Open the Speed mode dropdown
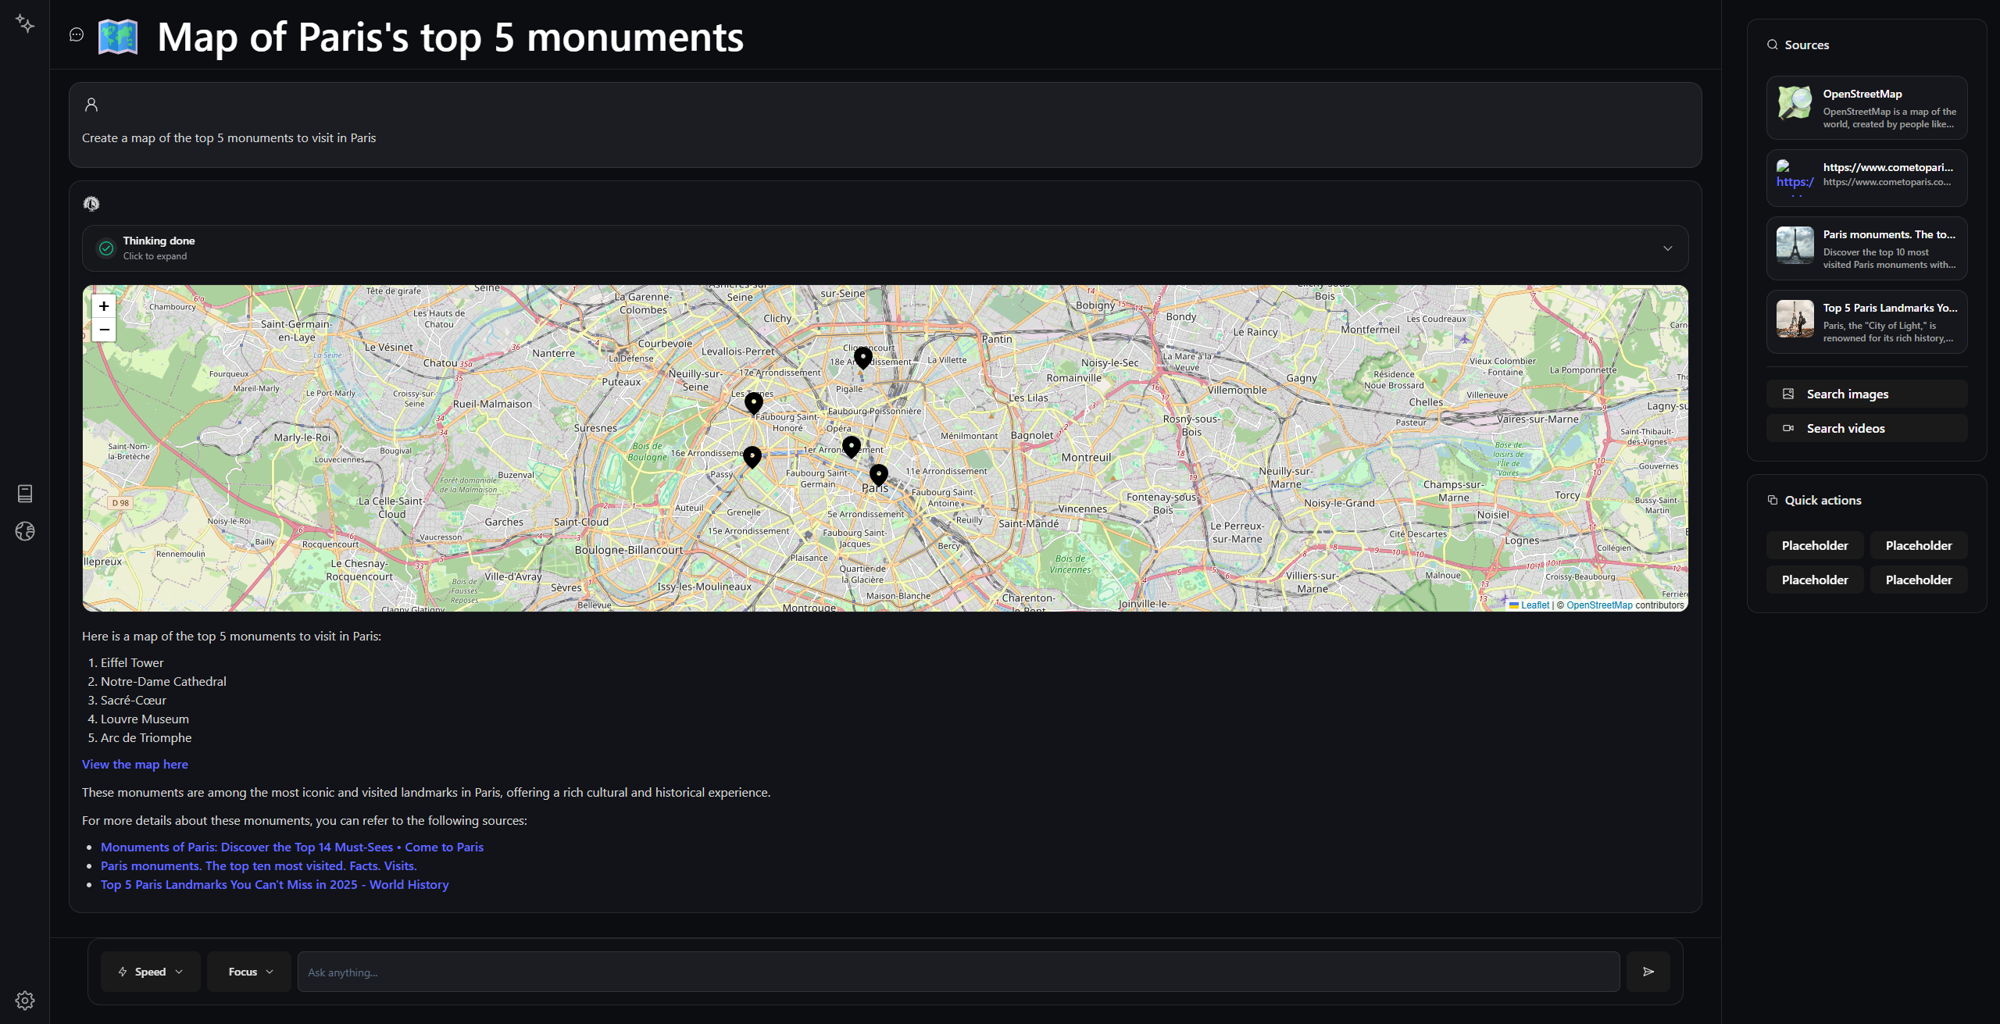Viewport: 2000px width, 1024px height. (x=151, y=972)
